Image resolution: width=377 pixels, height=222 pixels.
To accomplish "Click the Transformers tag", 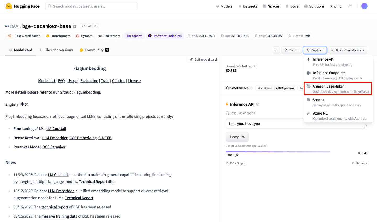I will point(58,36).
